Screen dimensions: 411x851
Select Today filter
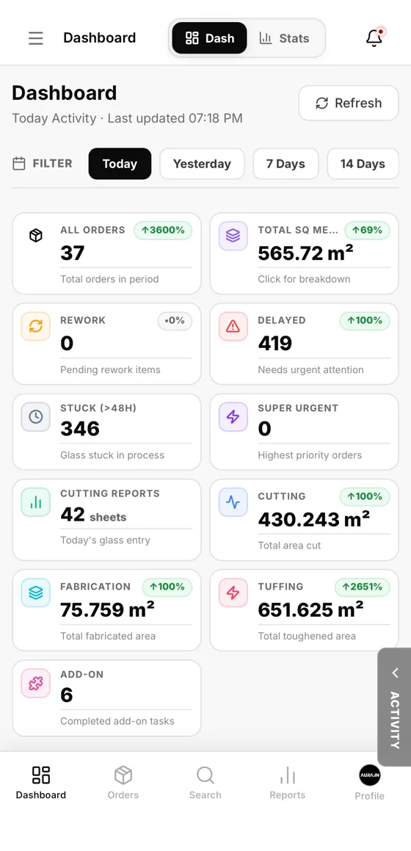pos(120,163)
